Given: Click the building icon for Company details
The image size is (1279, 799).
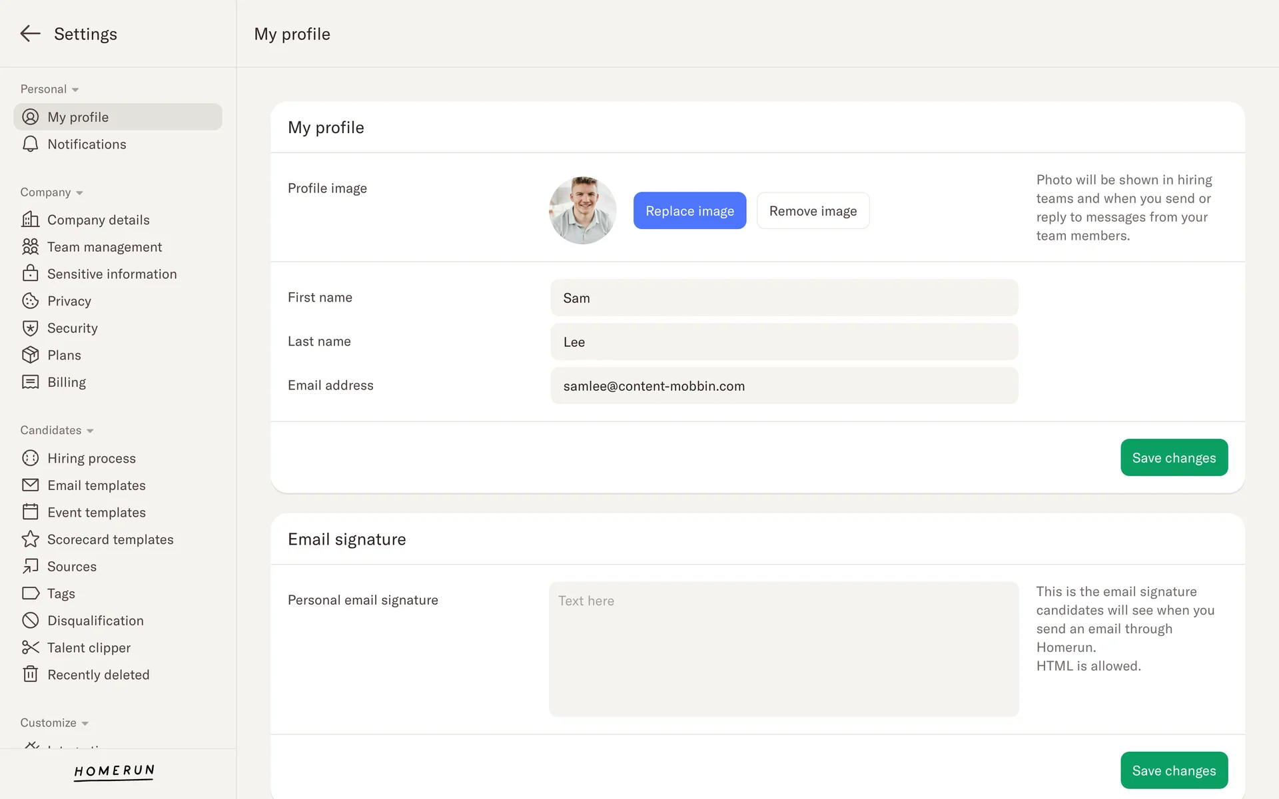Looking at the screenshot, I should coord(30,219).
